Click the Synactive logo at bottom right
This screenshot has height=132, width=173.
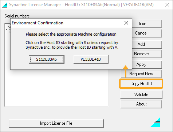pyautogui.click(x=155, y=122)
